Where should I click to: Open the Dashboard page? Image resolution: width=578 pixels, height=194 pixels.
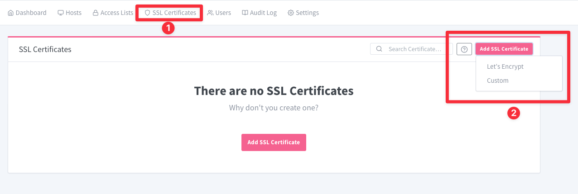pos(31,13)
